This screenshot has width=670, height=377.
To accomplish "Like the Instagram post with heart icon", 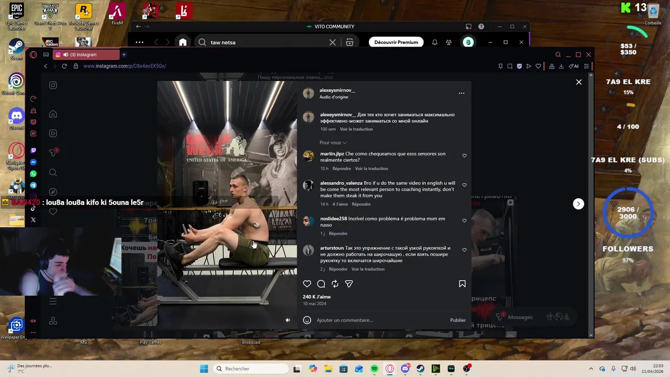I will point(307,284).
